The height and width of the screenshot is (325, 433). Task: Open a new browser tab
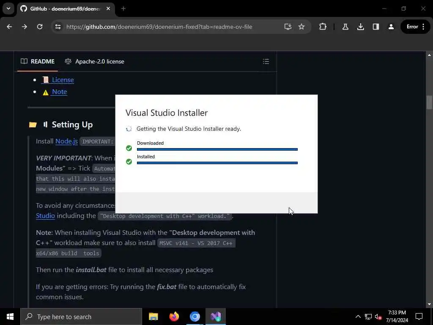click(123, 8)
